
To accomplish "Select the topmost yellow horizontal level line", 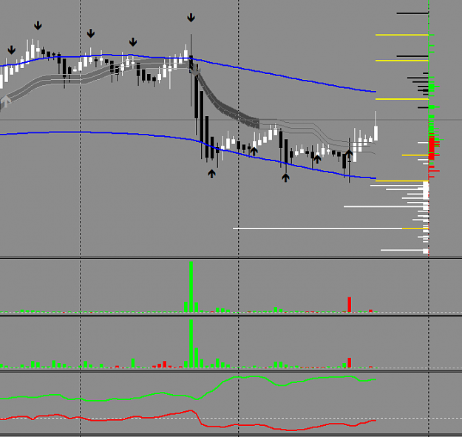I will click(x=402, y=35).
